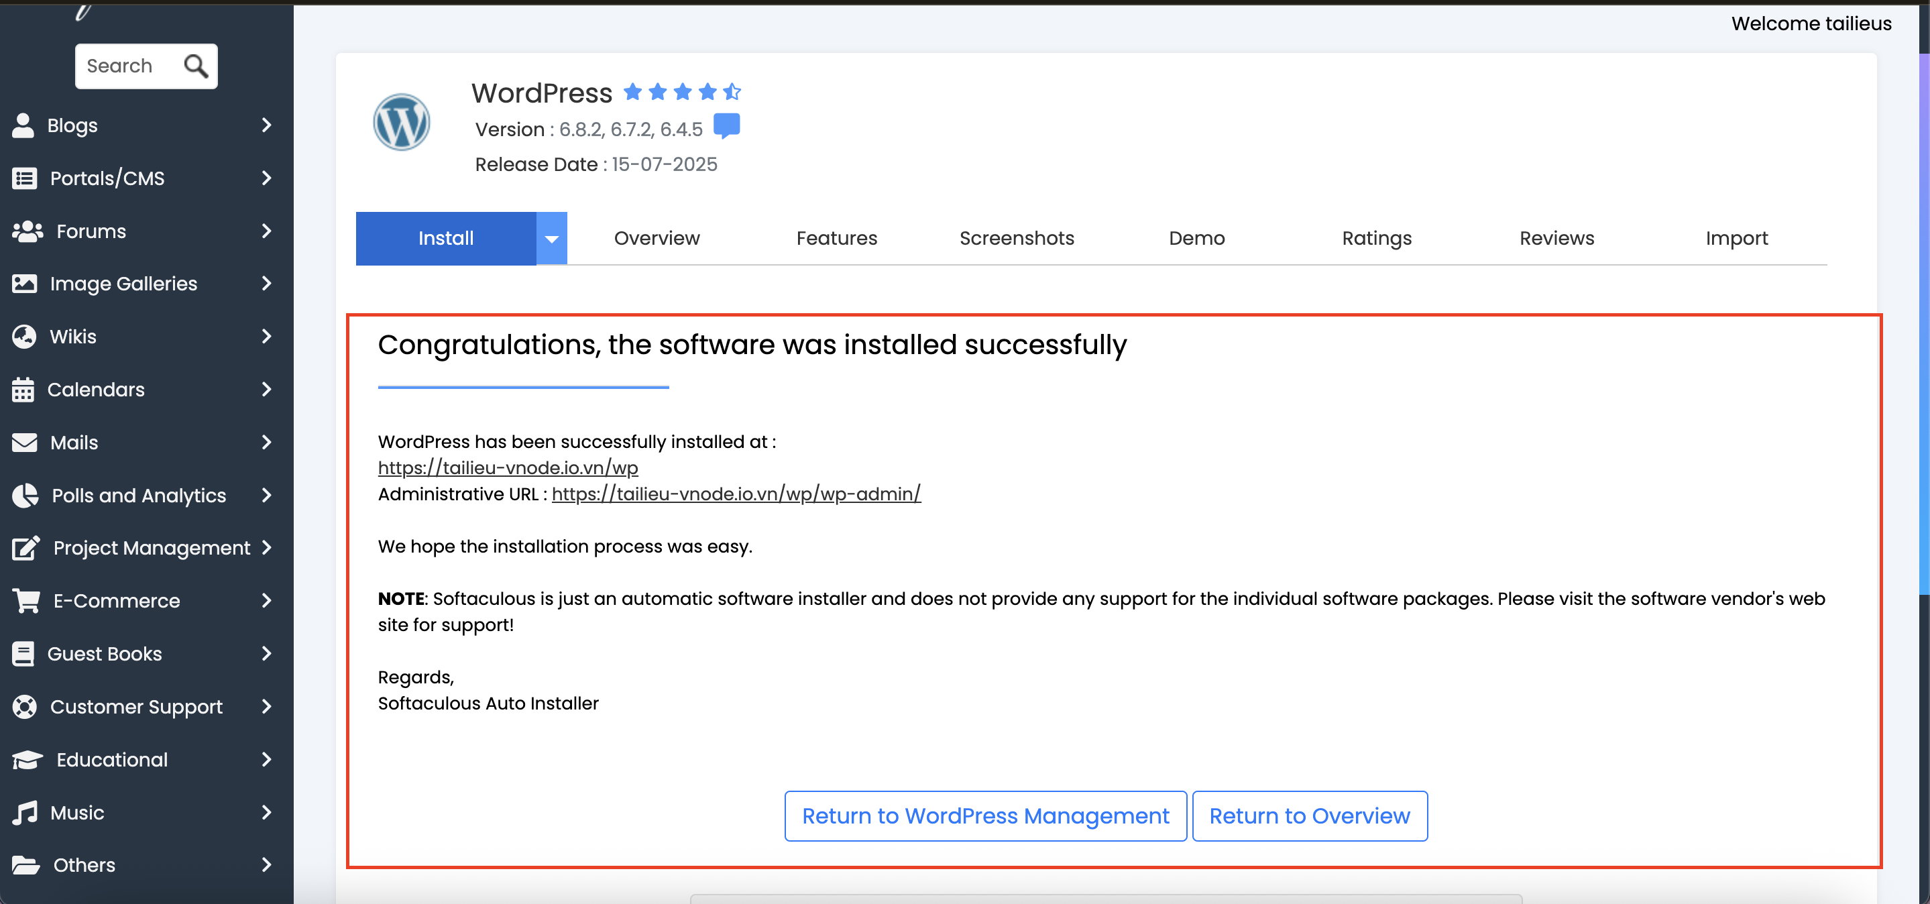Image resolution: width=1930 pixels, height=904 pixels.
Task: Click the Polls and Analytics pie chart icon
Action: point(25,495)
